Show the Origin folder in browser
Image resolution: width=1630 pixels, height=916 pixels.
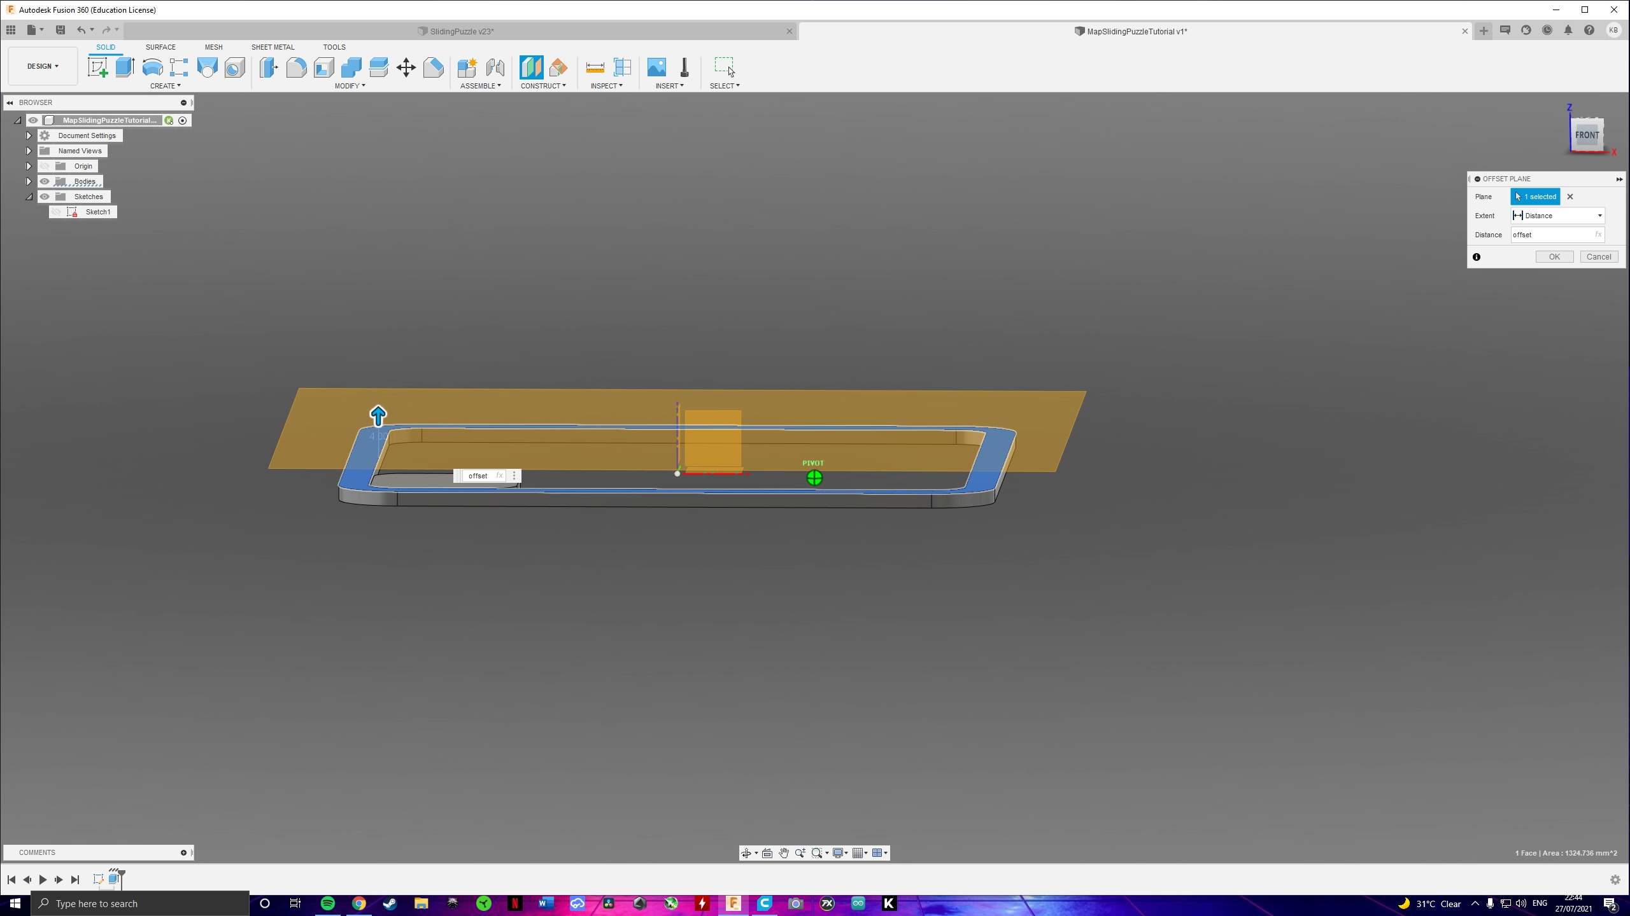pos(45,165)
